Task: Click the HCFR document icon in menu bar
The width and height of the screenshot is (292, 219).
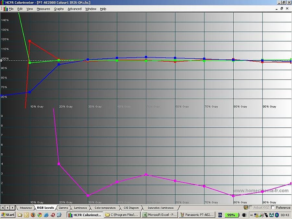Action: pyautogui.click(x=5, y=9)
